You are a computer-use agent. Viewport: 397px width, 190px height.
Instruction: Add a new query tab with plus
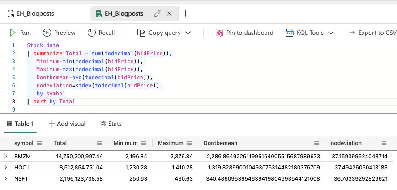coord(185,13)
